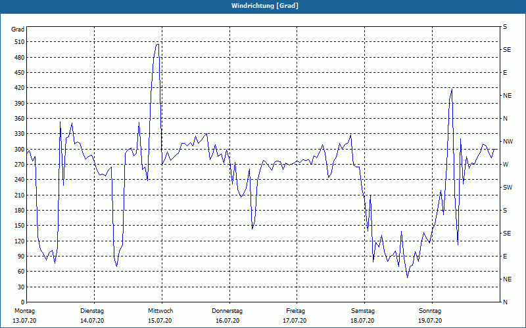Select the y-axis value 210
The width and height of the screenshot is (526, 328).
coord(20,195)
